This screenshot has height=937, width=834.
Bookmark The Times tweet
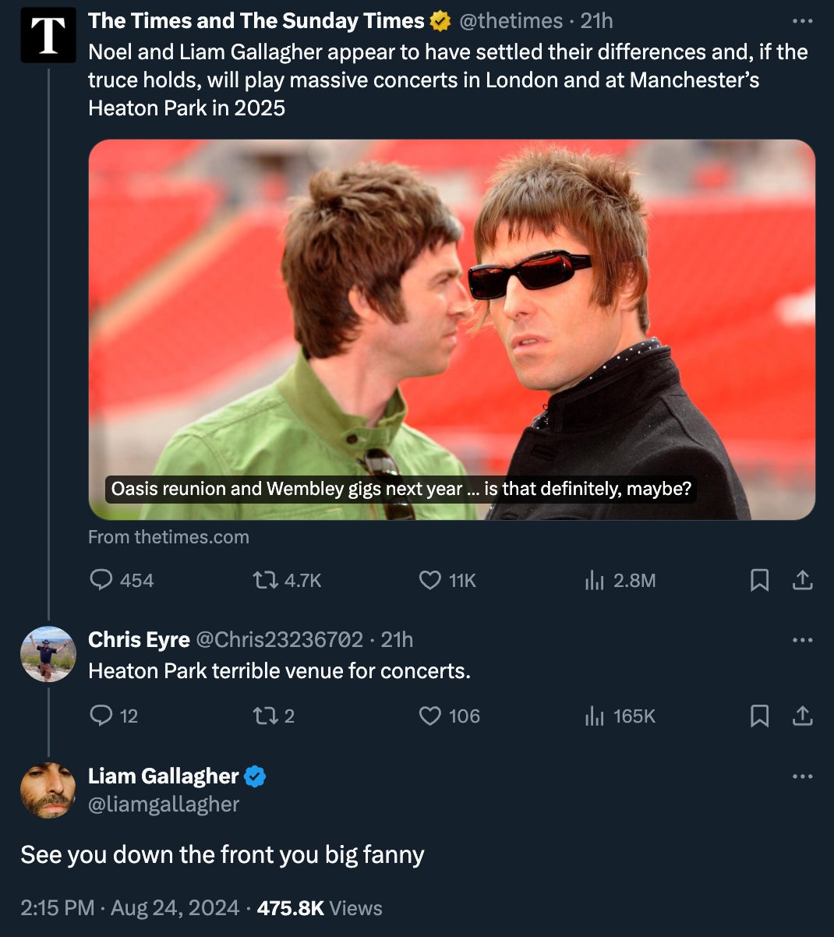pos(759,580)
